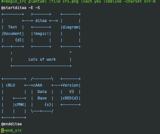Click the Version label
160x134 pixels.
pyautogui.click(x=71, y=85)
